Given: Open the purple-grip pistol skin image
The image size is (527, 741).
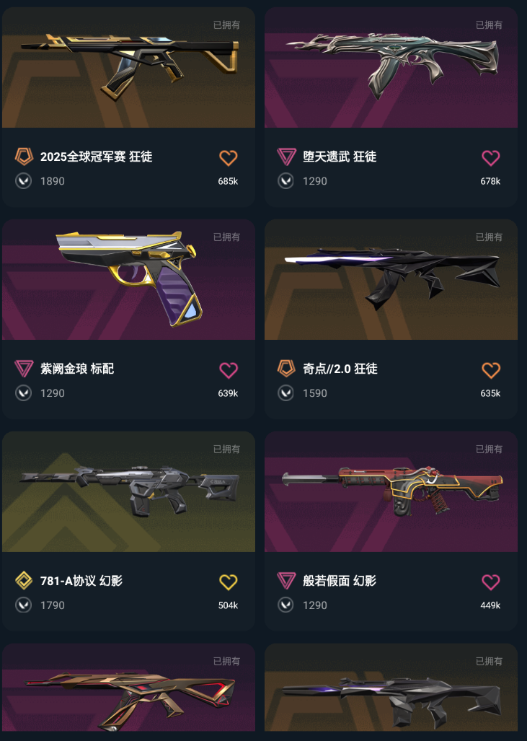Looking at the screenshot, I should 128,279.
